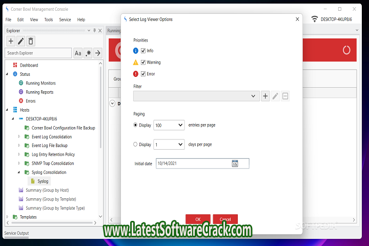Screen dimensions: 369x246
Task: Click the regex asterisk search option icon
Action: [x=88, y=53]
